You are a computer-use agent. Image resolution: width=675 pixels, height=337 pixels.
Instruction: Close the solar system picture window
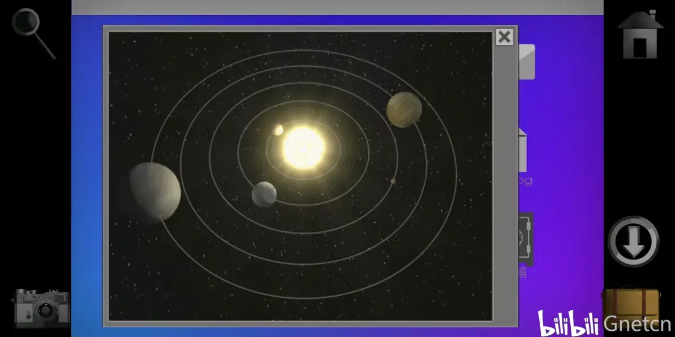(504, 37)
